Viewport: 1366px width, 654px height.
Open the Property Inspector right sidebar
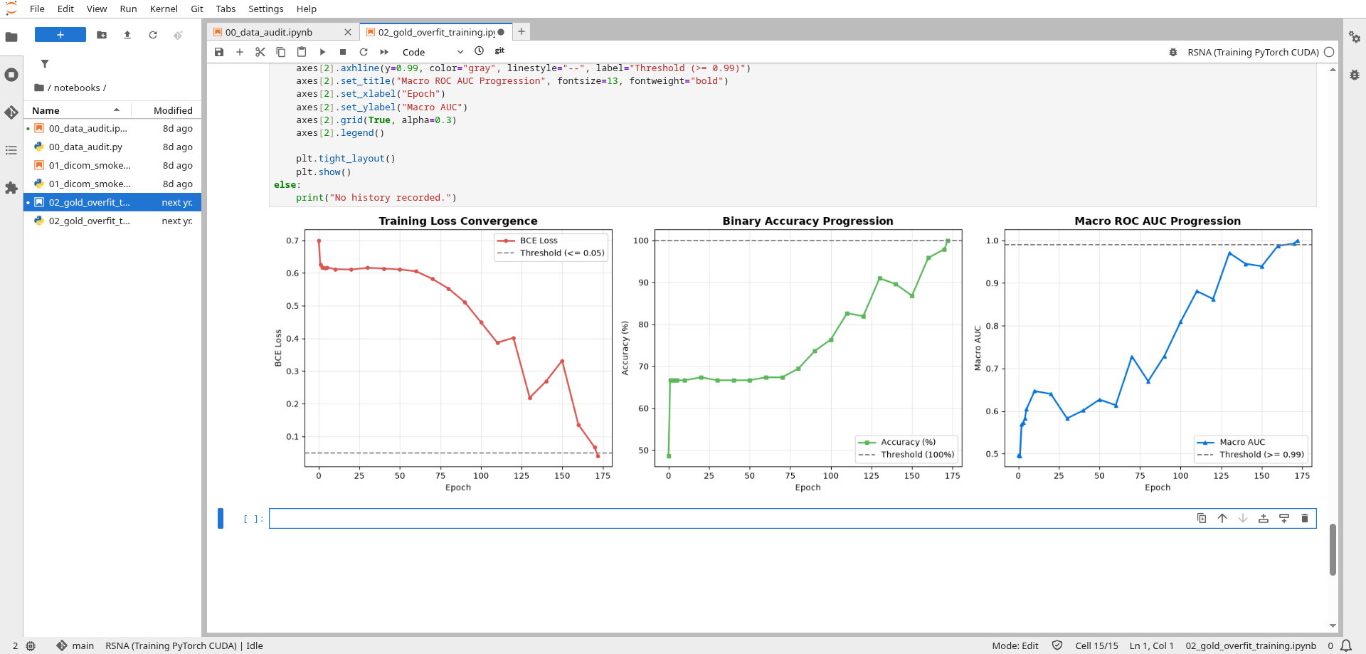[1355, 37]
